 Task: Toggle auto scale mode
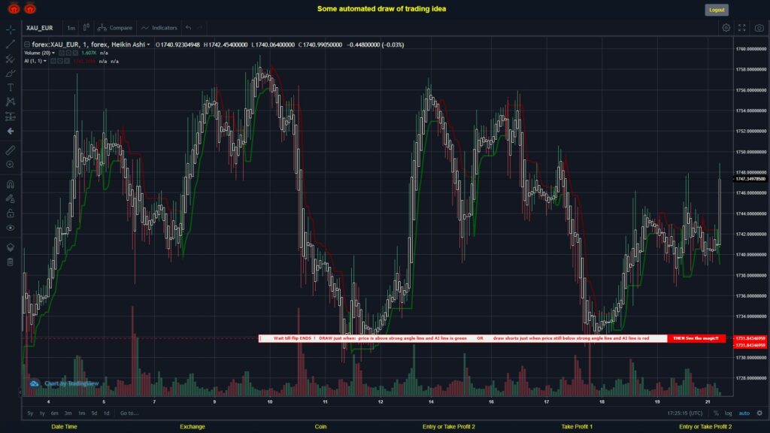pos(744,413)
